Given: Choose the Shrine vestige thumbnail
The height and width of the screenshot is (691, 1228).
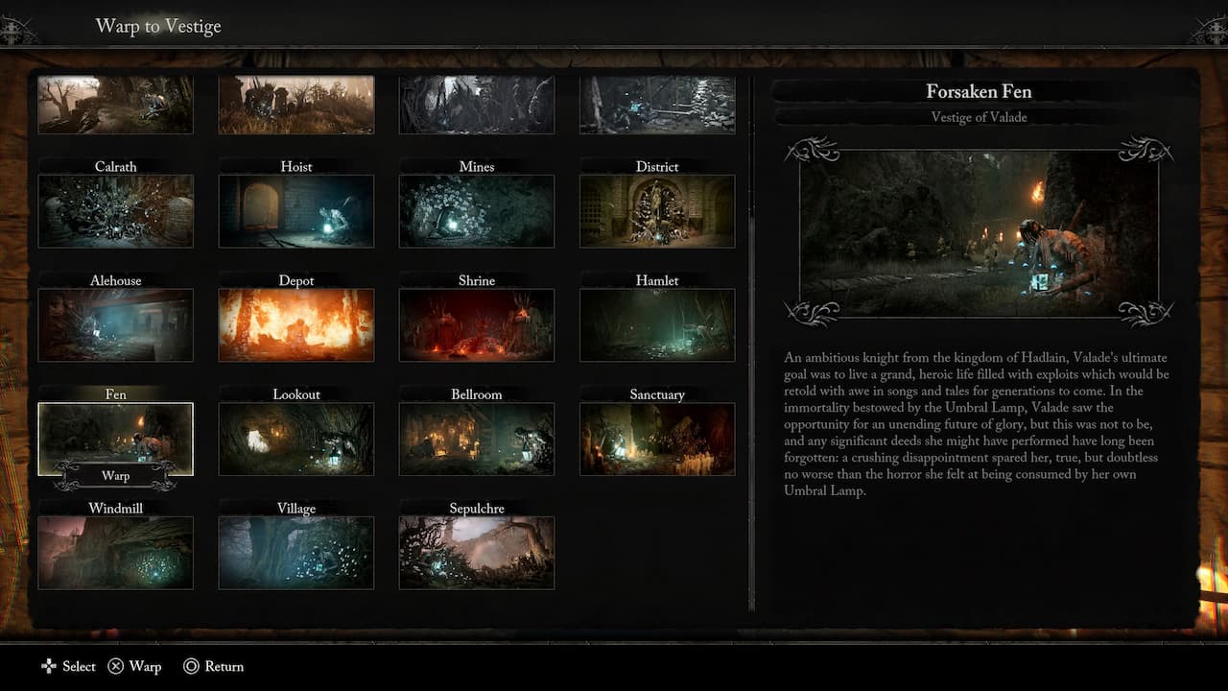Looking at the screenshot, I should point(477,325).
